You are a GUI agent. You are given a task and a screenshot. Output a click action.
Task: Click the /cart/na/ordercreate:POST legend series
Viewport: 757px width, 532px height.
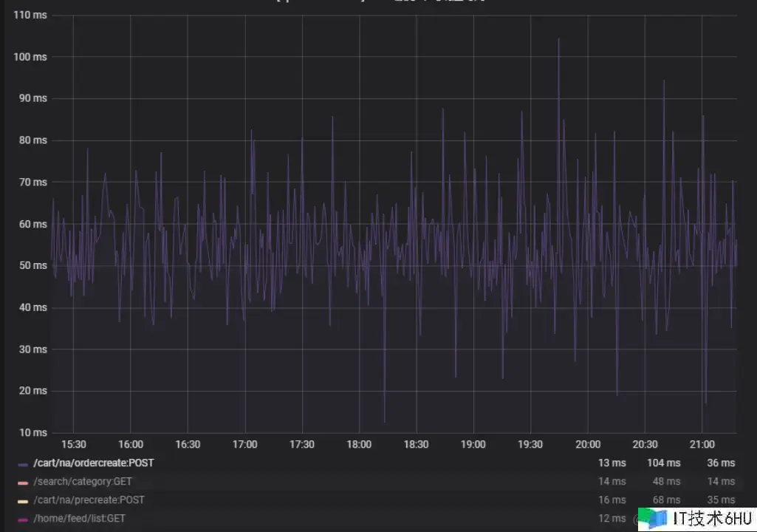coord(94,463)
